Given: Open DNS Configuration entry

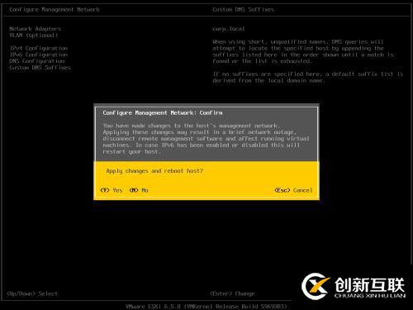Looking at the screenshot, I should click(x=37, y=61).
